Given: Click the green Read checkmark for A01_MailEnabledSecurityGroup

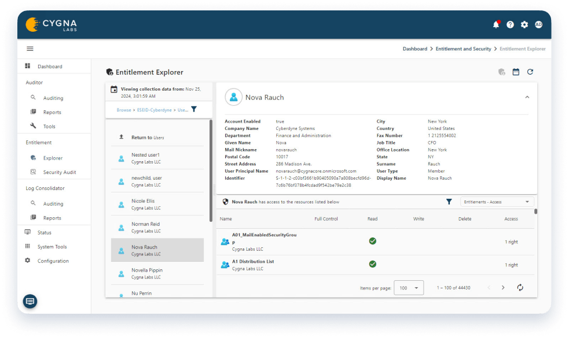Looking at the screenshot, I should 372,241.
